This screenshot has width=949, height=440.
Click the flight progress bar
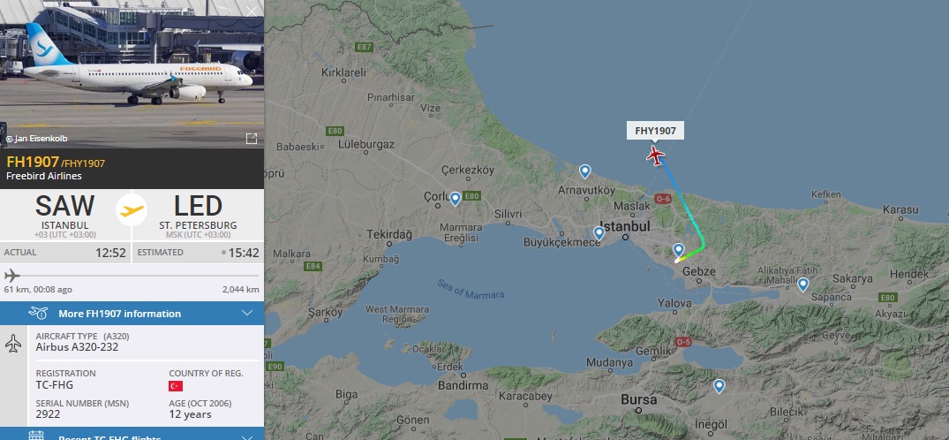[132, 276]
